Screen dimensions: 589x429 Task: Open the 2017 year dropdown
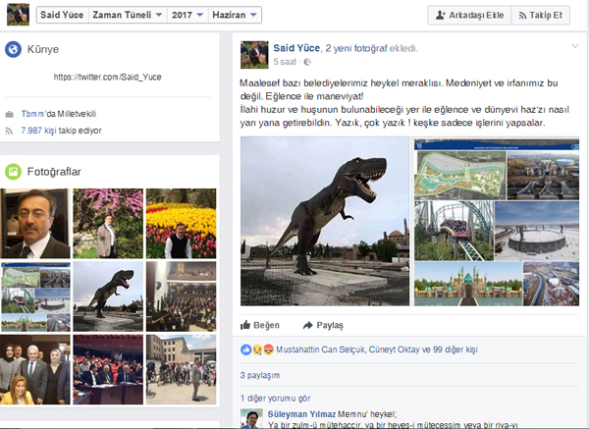(187, 15)
